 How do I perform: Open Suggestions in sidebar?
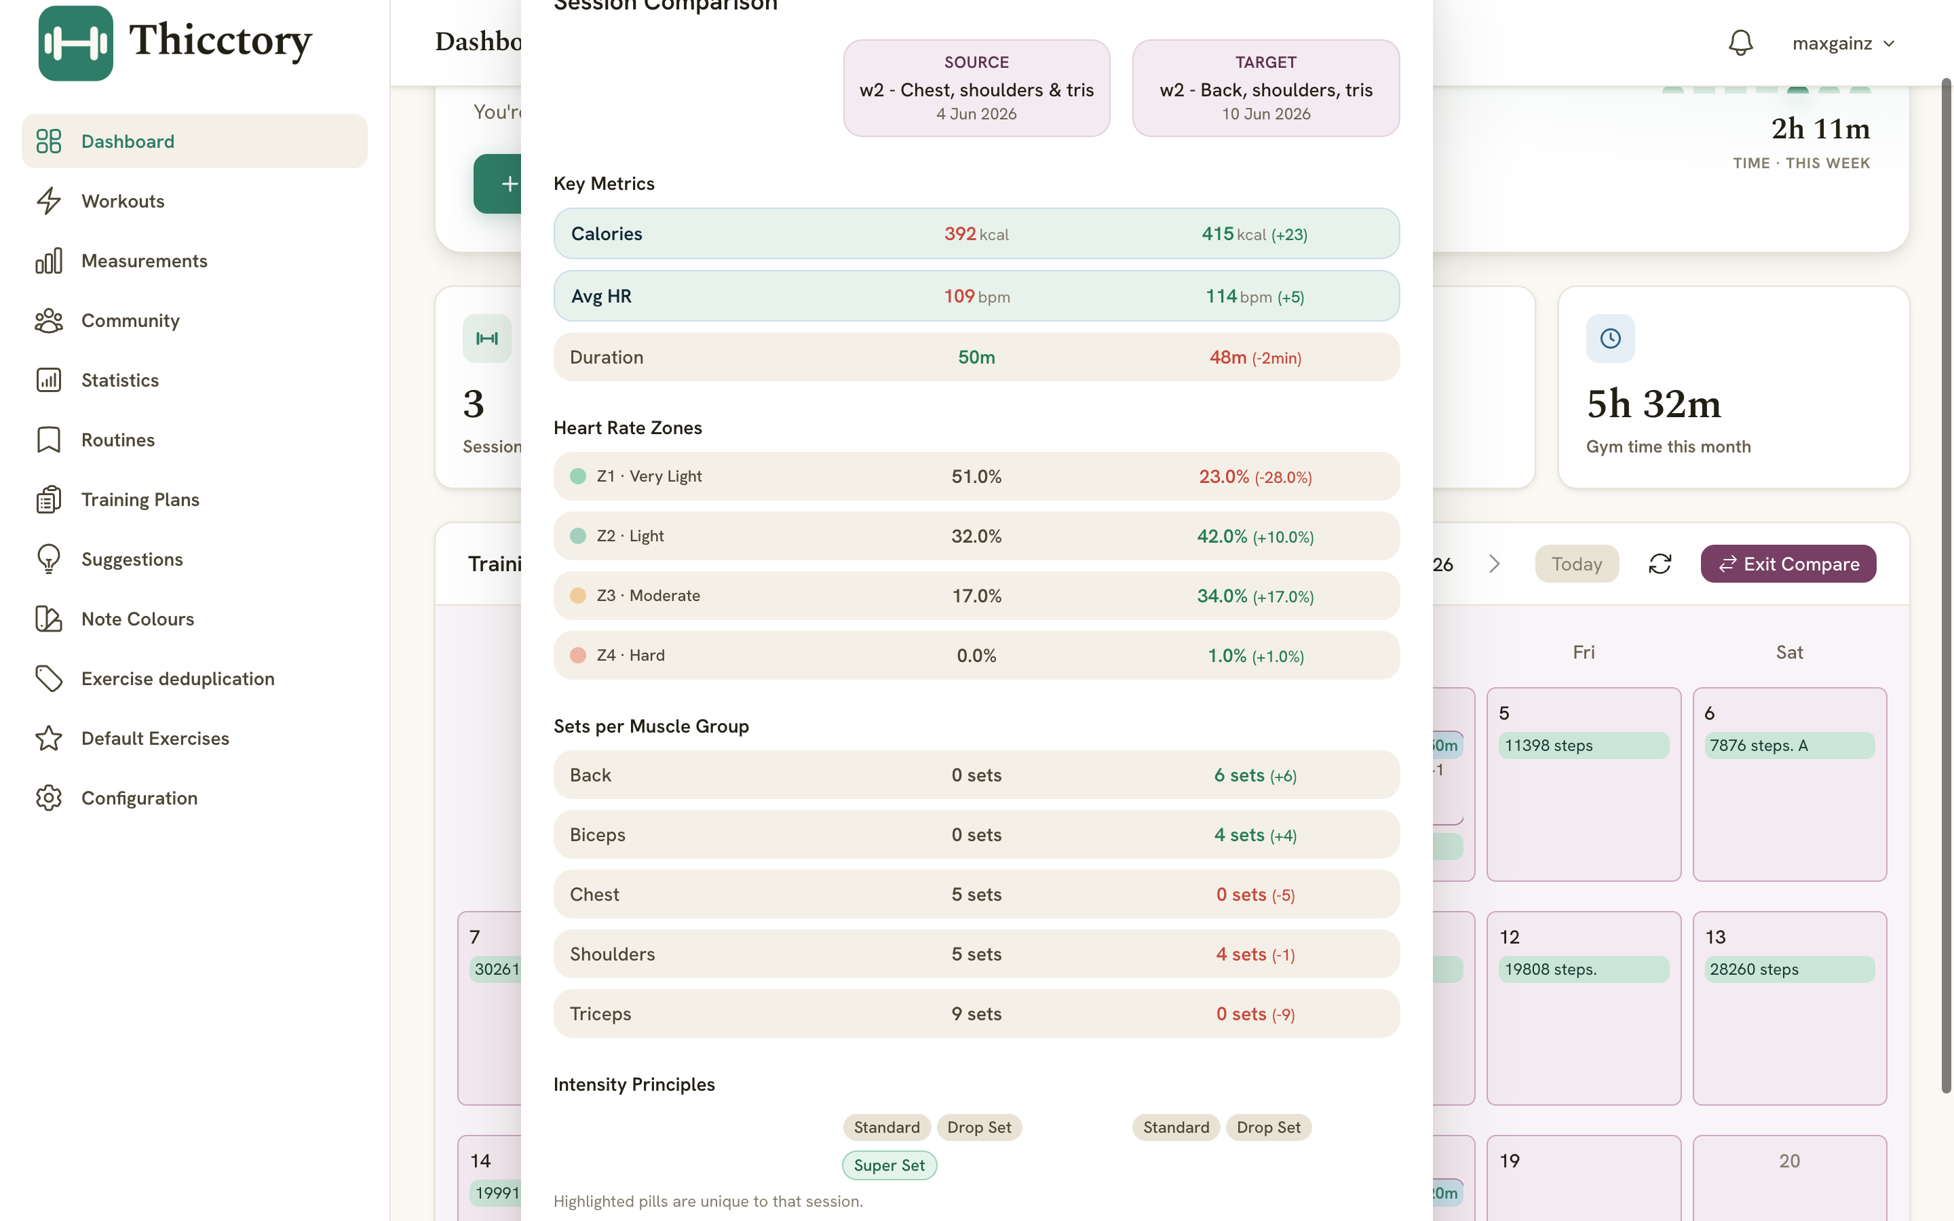pyautogui.click(x=195, y=560)
